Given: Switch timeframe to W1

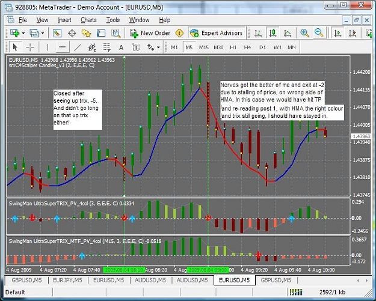Looking at the screenshot, I should tap(277, 47).
